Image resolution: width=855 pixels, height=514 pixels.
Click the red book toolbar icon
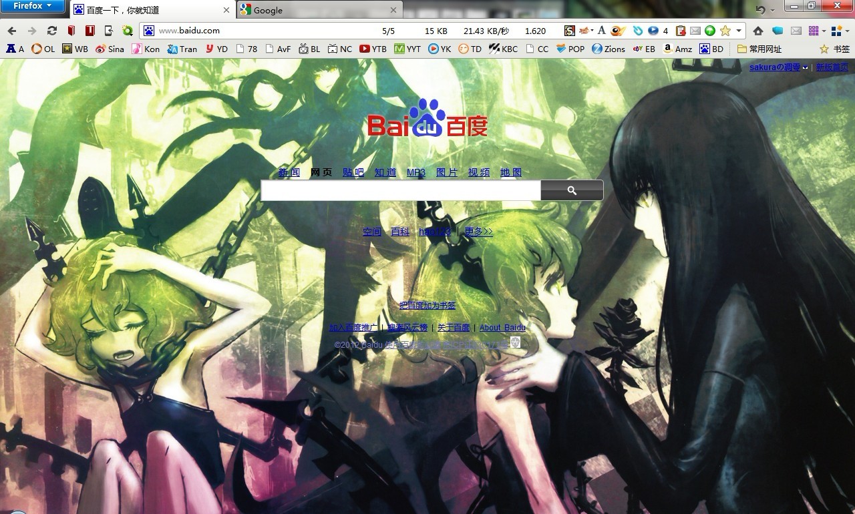[x=71, y=31]
